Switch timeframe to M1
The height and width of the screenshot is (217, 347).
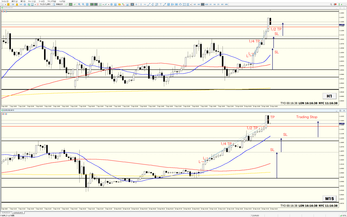coord(195,4)
